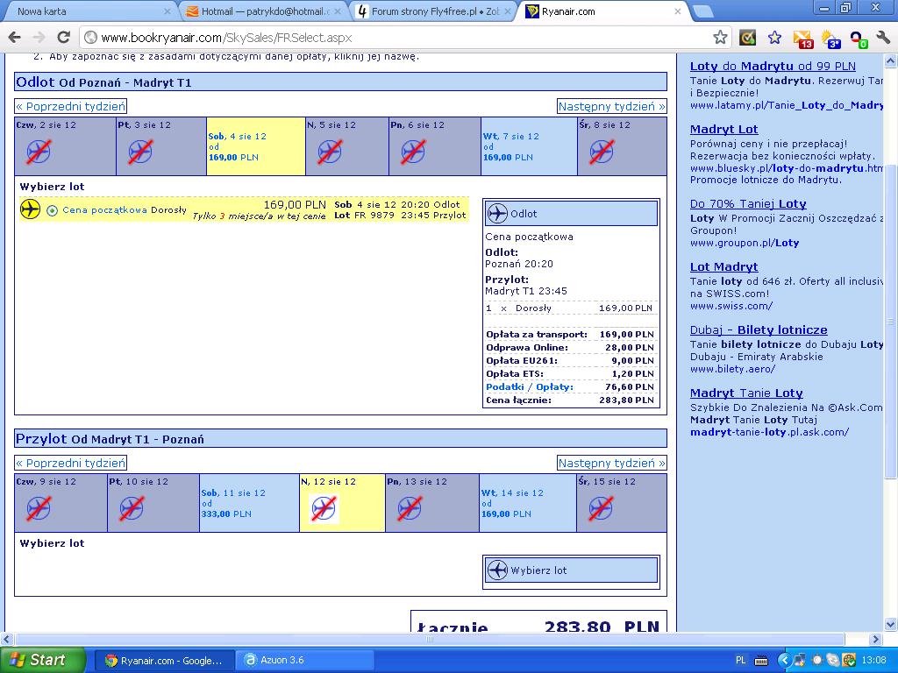Click the crossed-out plane on Sunday 12 sie
Viewport: 898px width, 673px height.
pyautogui.click(x=324, y=508)
